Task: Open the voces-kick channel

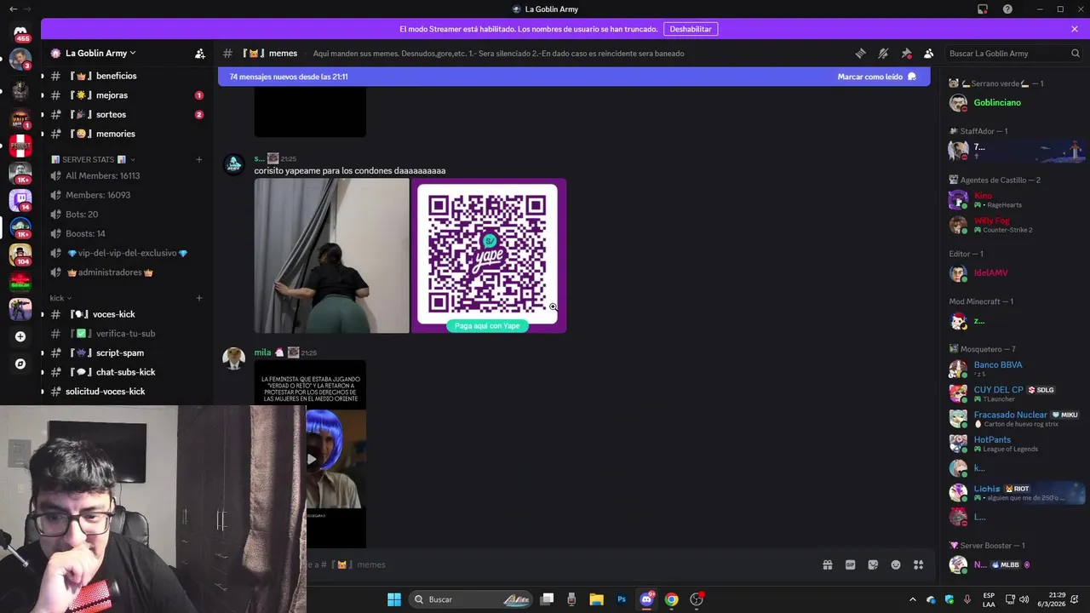Action: click(126, 314)
